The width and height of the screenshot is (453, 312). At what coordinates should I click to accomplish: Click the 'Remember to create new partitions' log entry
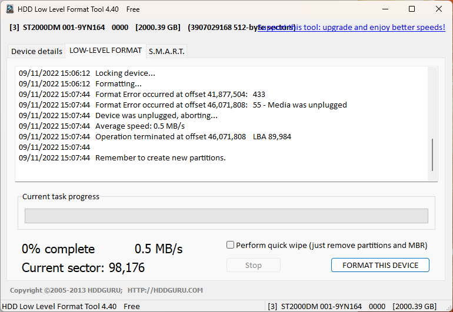(x=122, y=158)
